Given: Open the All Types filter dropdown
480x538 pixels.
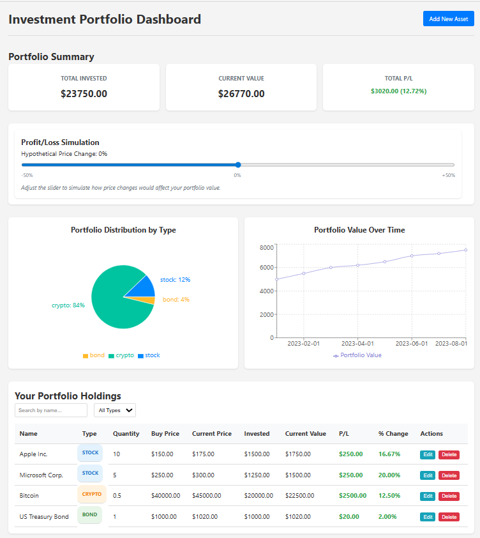Looking at the screenshot, I should [x=114, y=410].
